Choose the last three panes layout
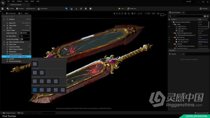Screen dimensions: 210x118 [x=56, y=81]
